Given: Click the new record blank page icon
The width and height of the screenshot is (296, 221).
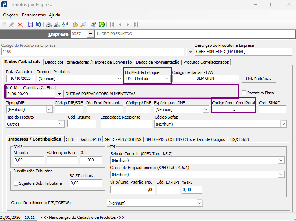Looking at the screenshot, I should [x=4, y=25].
